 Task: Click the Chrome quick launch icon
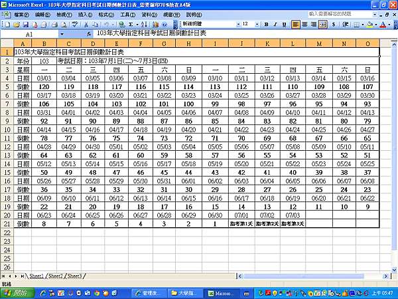pyautogui.click(x=96, y=293)
